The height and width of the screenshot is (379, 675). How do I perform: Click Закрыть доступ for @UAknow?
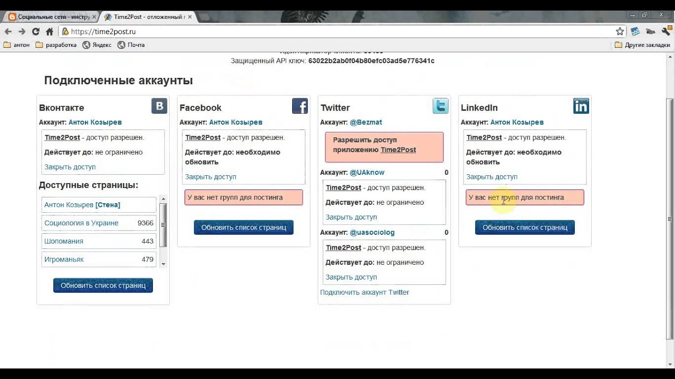click(351, 217)
